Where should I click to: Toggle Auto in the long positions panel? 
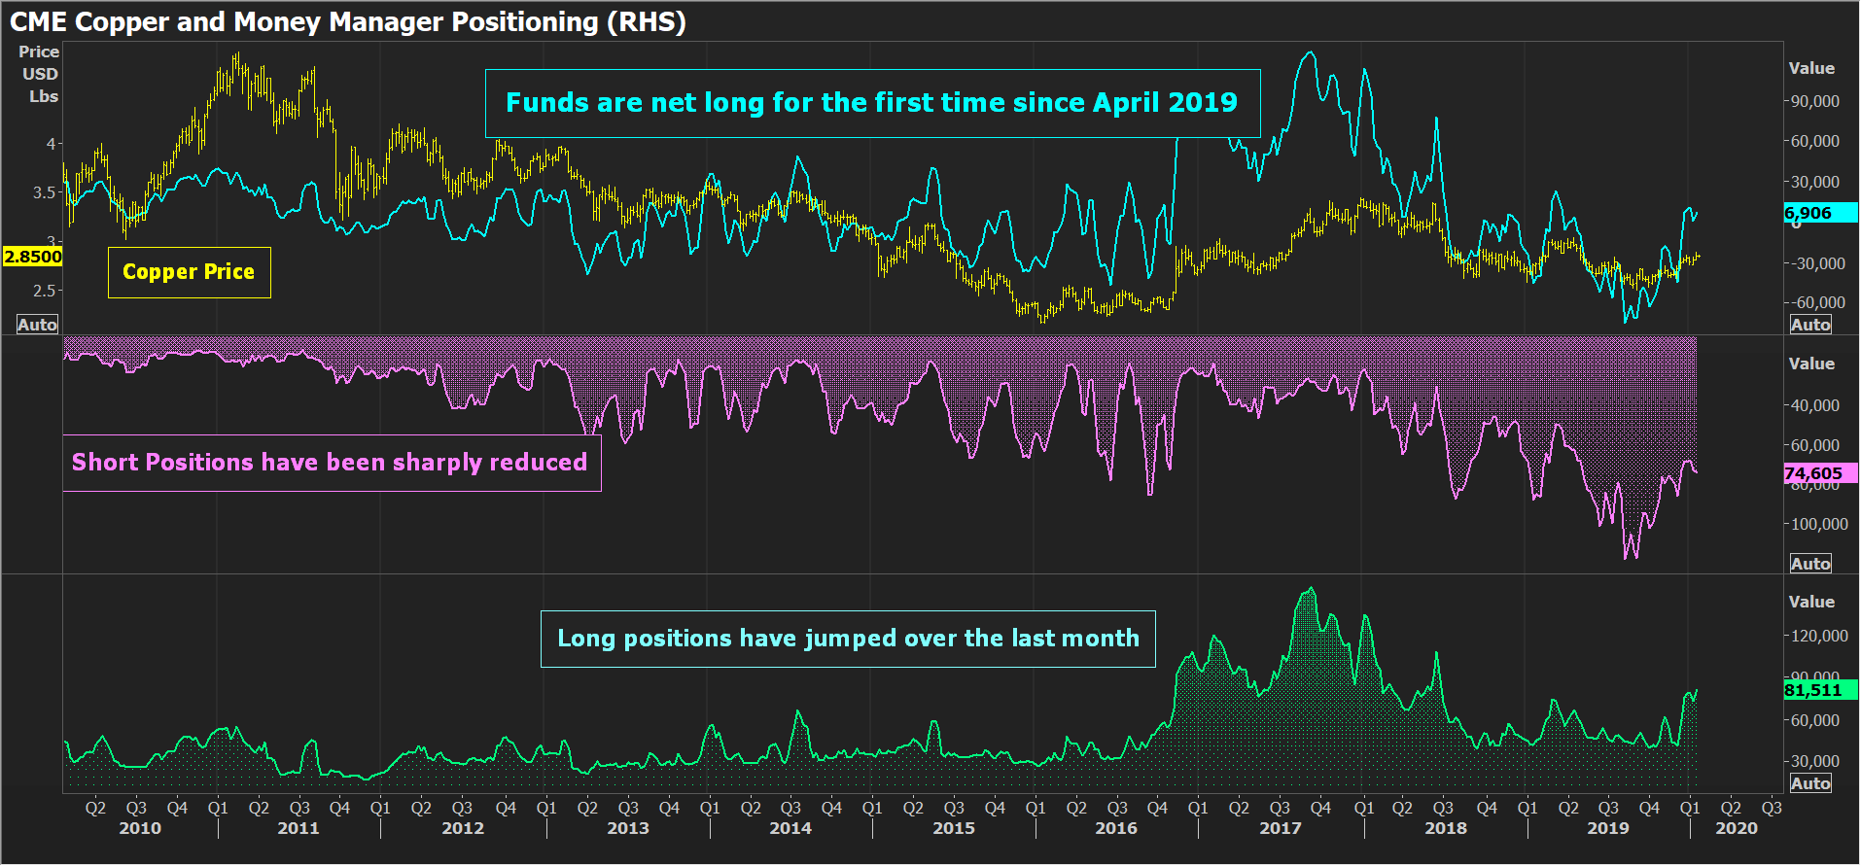[1809, 783]
